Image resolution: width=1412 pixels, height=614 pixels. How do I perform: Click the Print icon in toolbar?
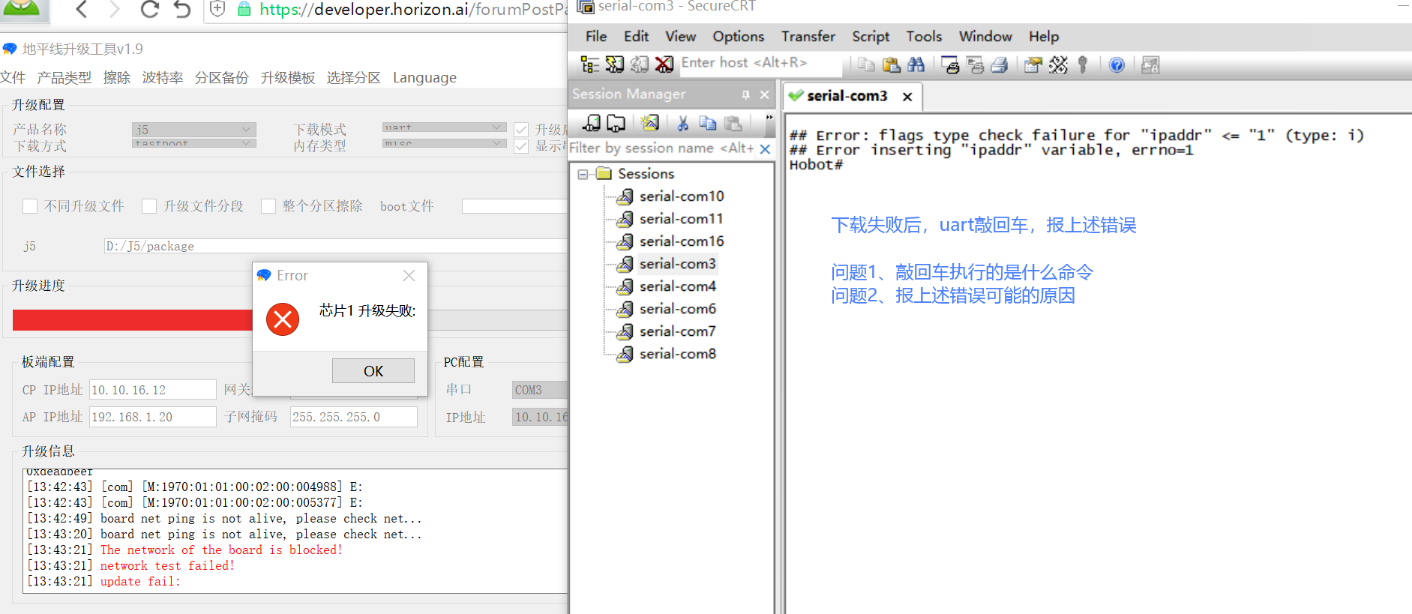[999, 65]
